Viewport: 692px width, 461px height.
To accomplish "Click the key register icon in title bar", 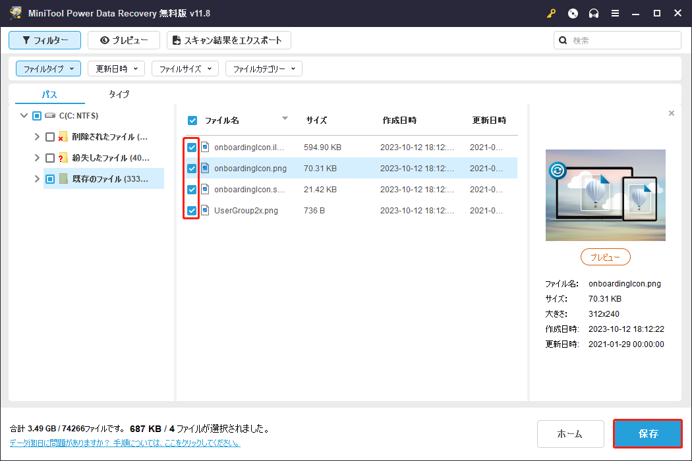I will 552,13.
